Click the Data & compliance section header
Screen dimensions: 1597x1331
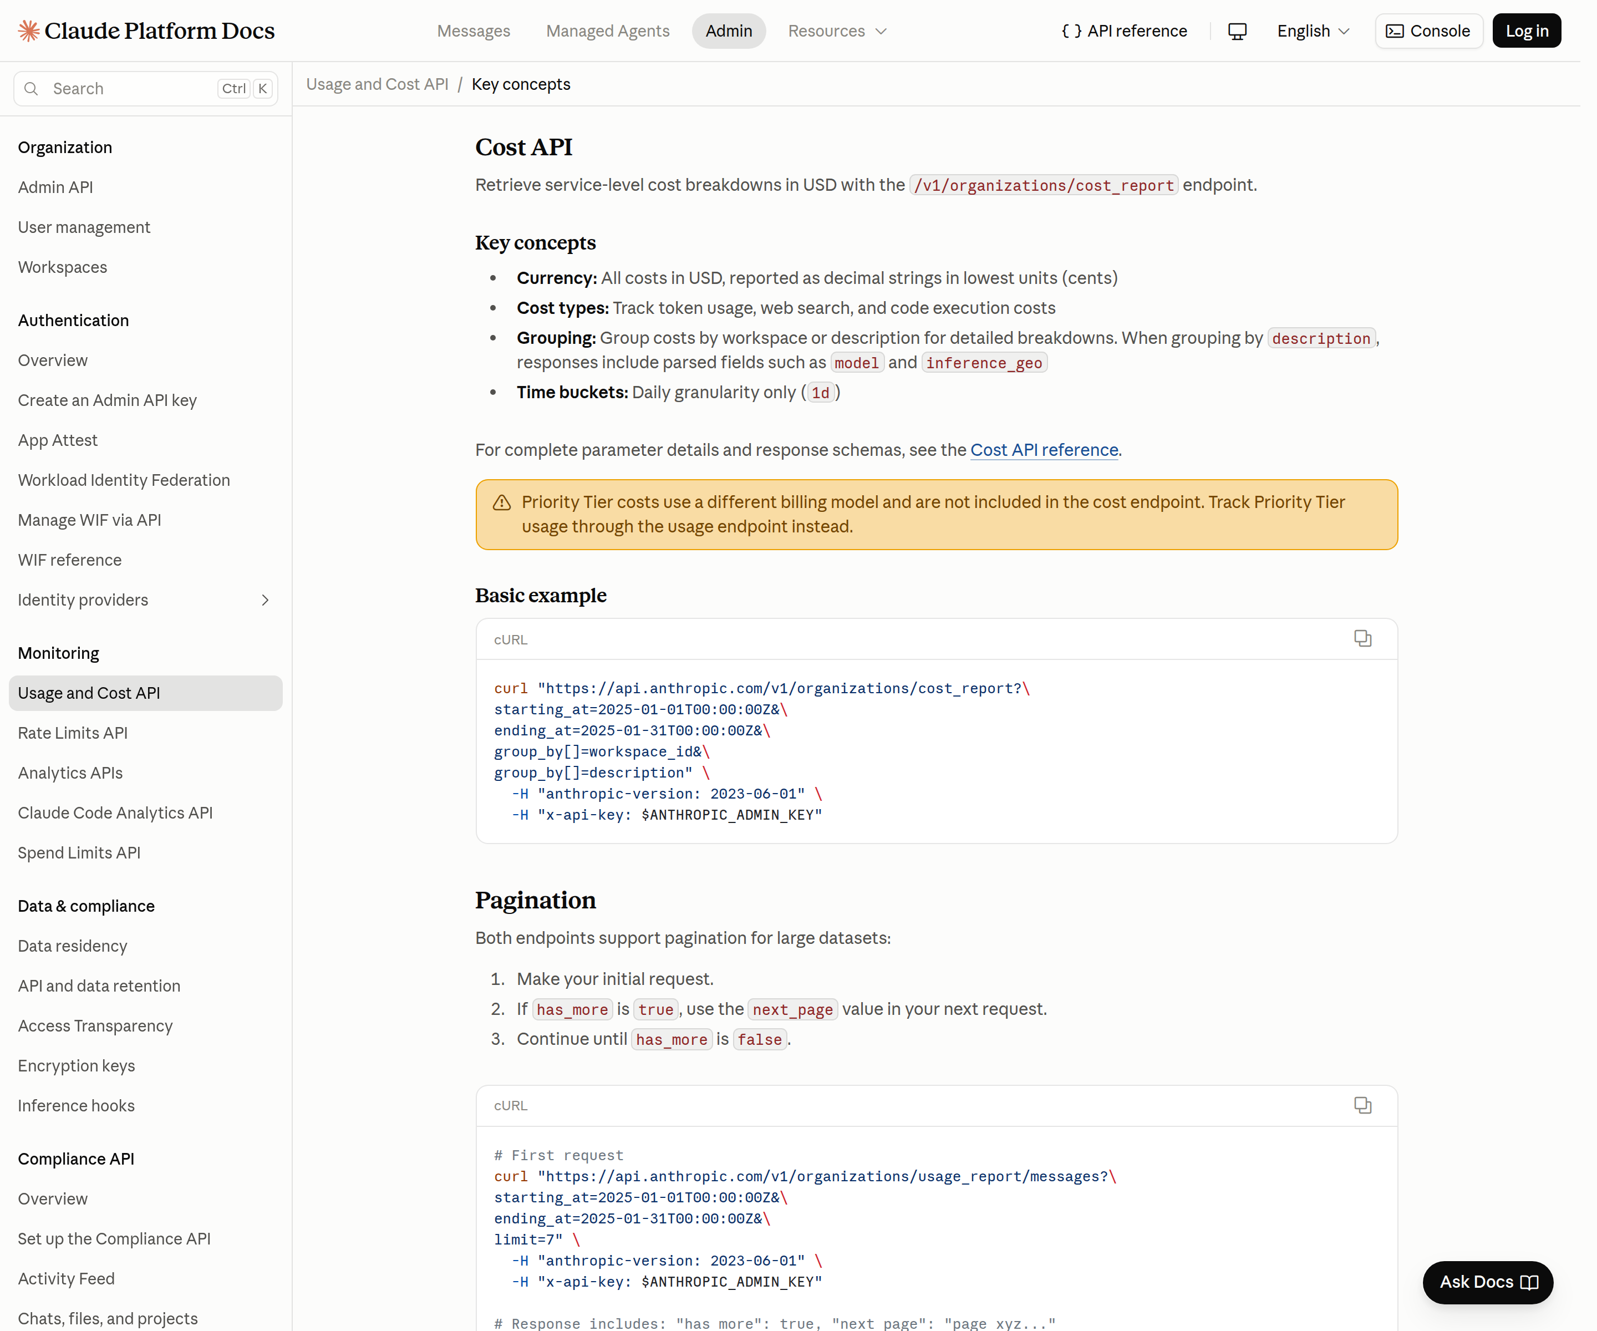88,916
